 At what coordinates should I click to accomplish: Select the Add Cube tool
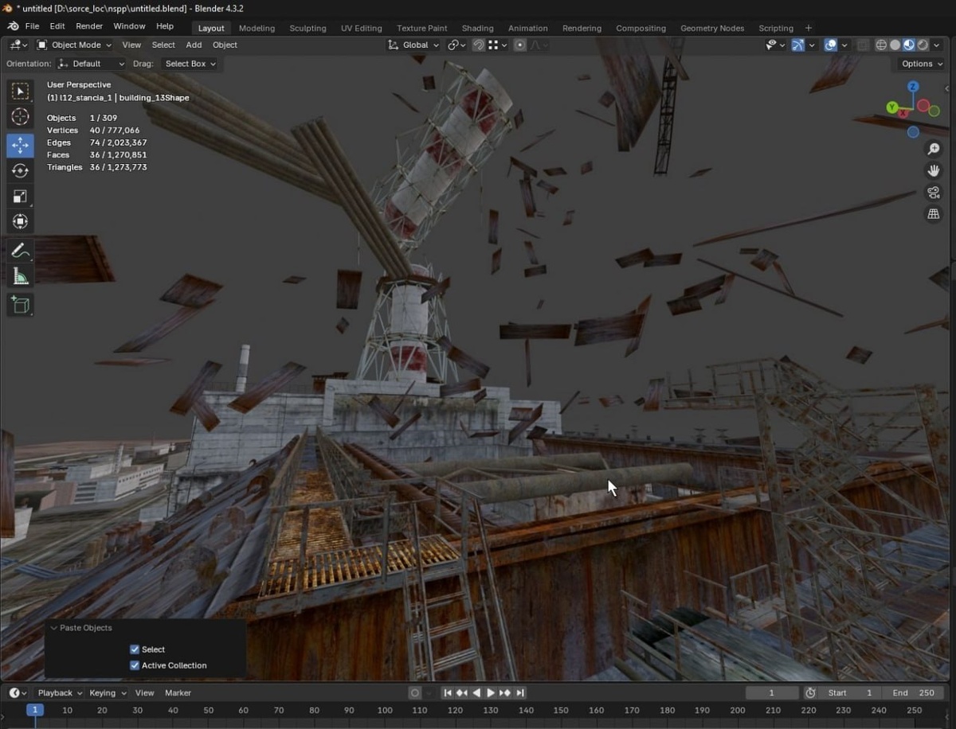tap(21, 305)
